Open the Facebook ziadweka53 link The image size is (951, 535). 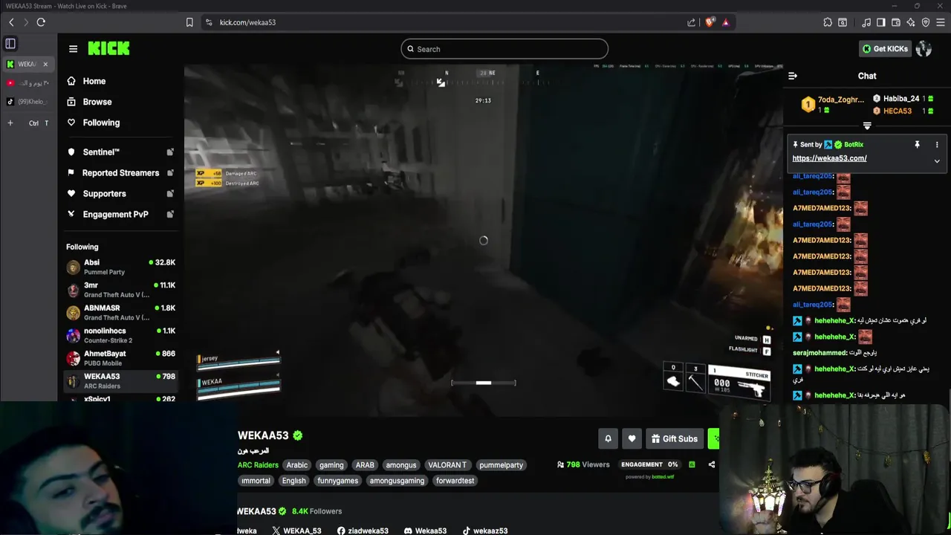tap(363, 531)
